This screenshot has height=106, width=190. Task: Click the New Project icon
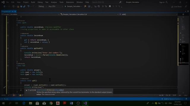(x=13, y=6)
